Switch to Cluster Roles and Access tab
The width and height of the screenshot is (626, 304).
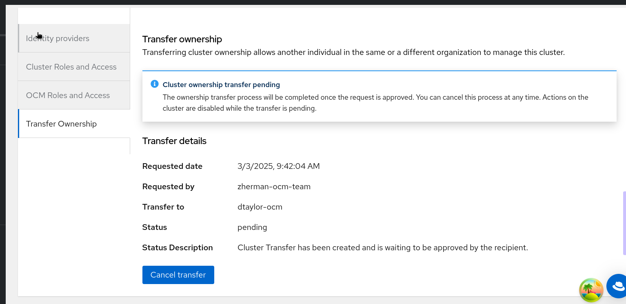(x=71, y=67)
